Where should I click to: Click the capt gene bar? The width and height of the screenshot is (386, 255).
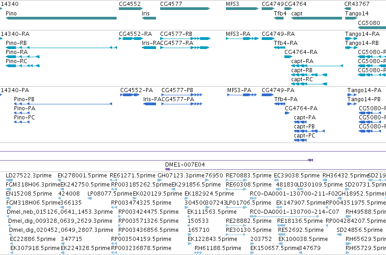[x=317, y=18]
